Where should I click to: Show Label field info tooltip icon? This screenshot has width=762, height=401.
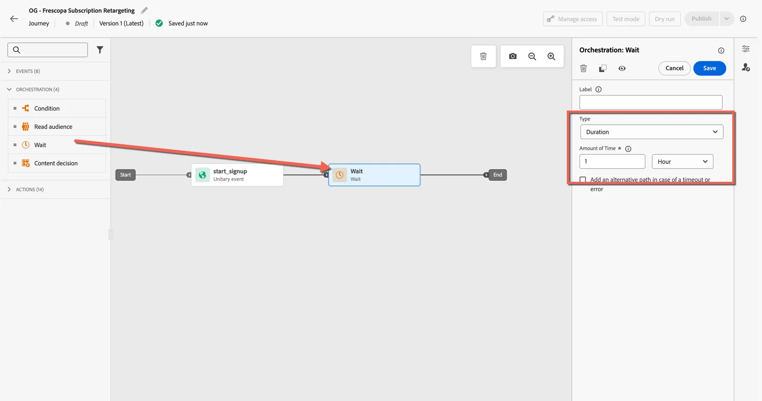pos(598,90)
